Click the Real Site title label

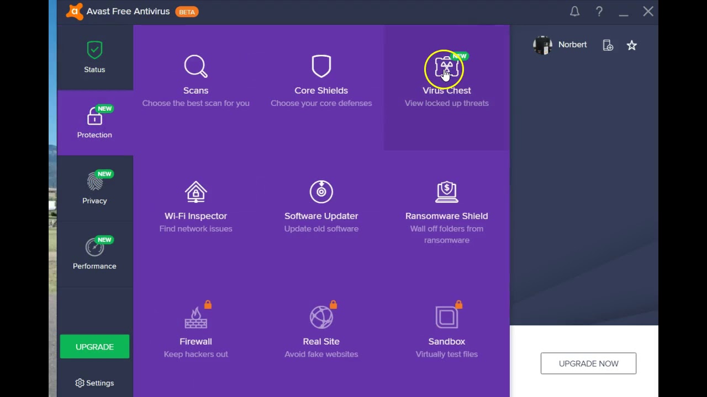[x=321, y=341]
